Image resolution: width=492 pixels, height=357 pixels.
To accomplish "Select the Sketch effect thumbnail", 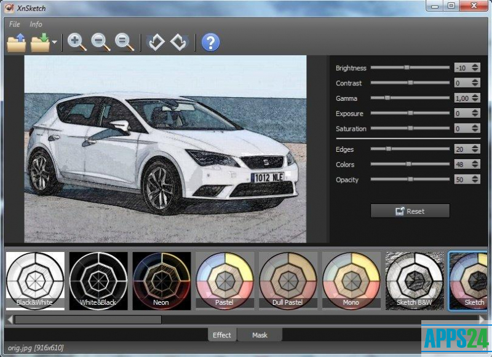I will tap(468, 281).
